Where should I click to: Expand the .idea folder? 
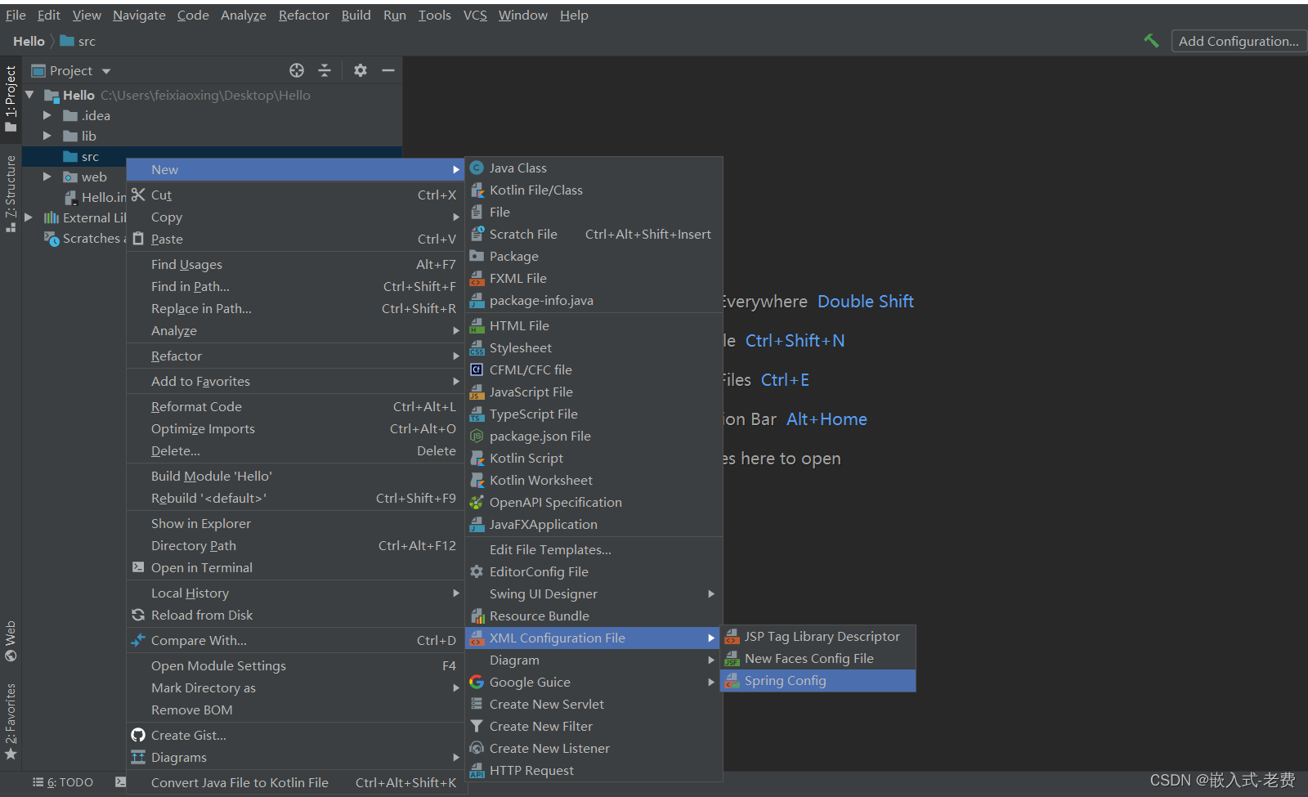pos(47,115)
